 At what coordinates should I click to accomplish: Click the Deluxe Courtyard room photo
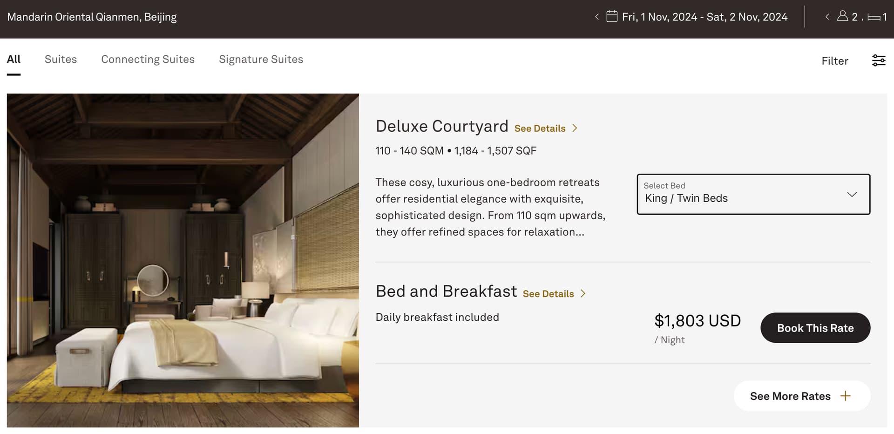[x=183, y=260]
